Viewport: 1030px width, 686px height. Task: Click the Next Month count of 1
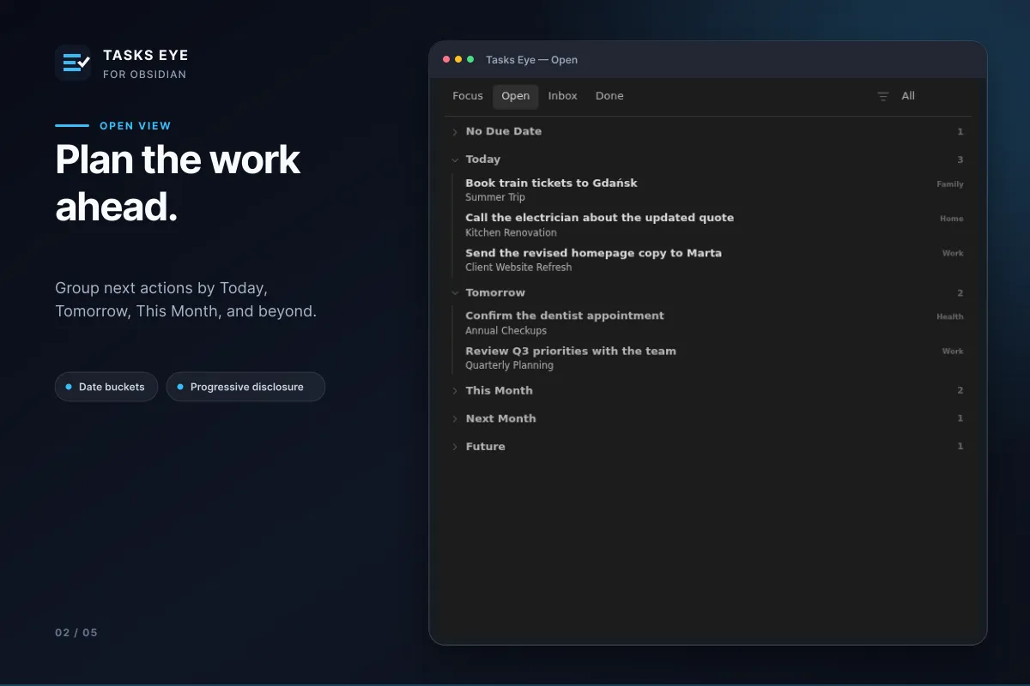(960, 418)
